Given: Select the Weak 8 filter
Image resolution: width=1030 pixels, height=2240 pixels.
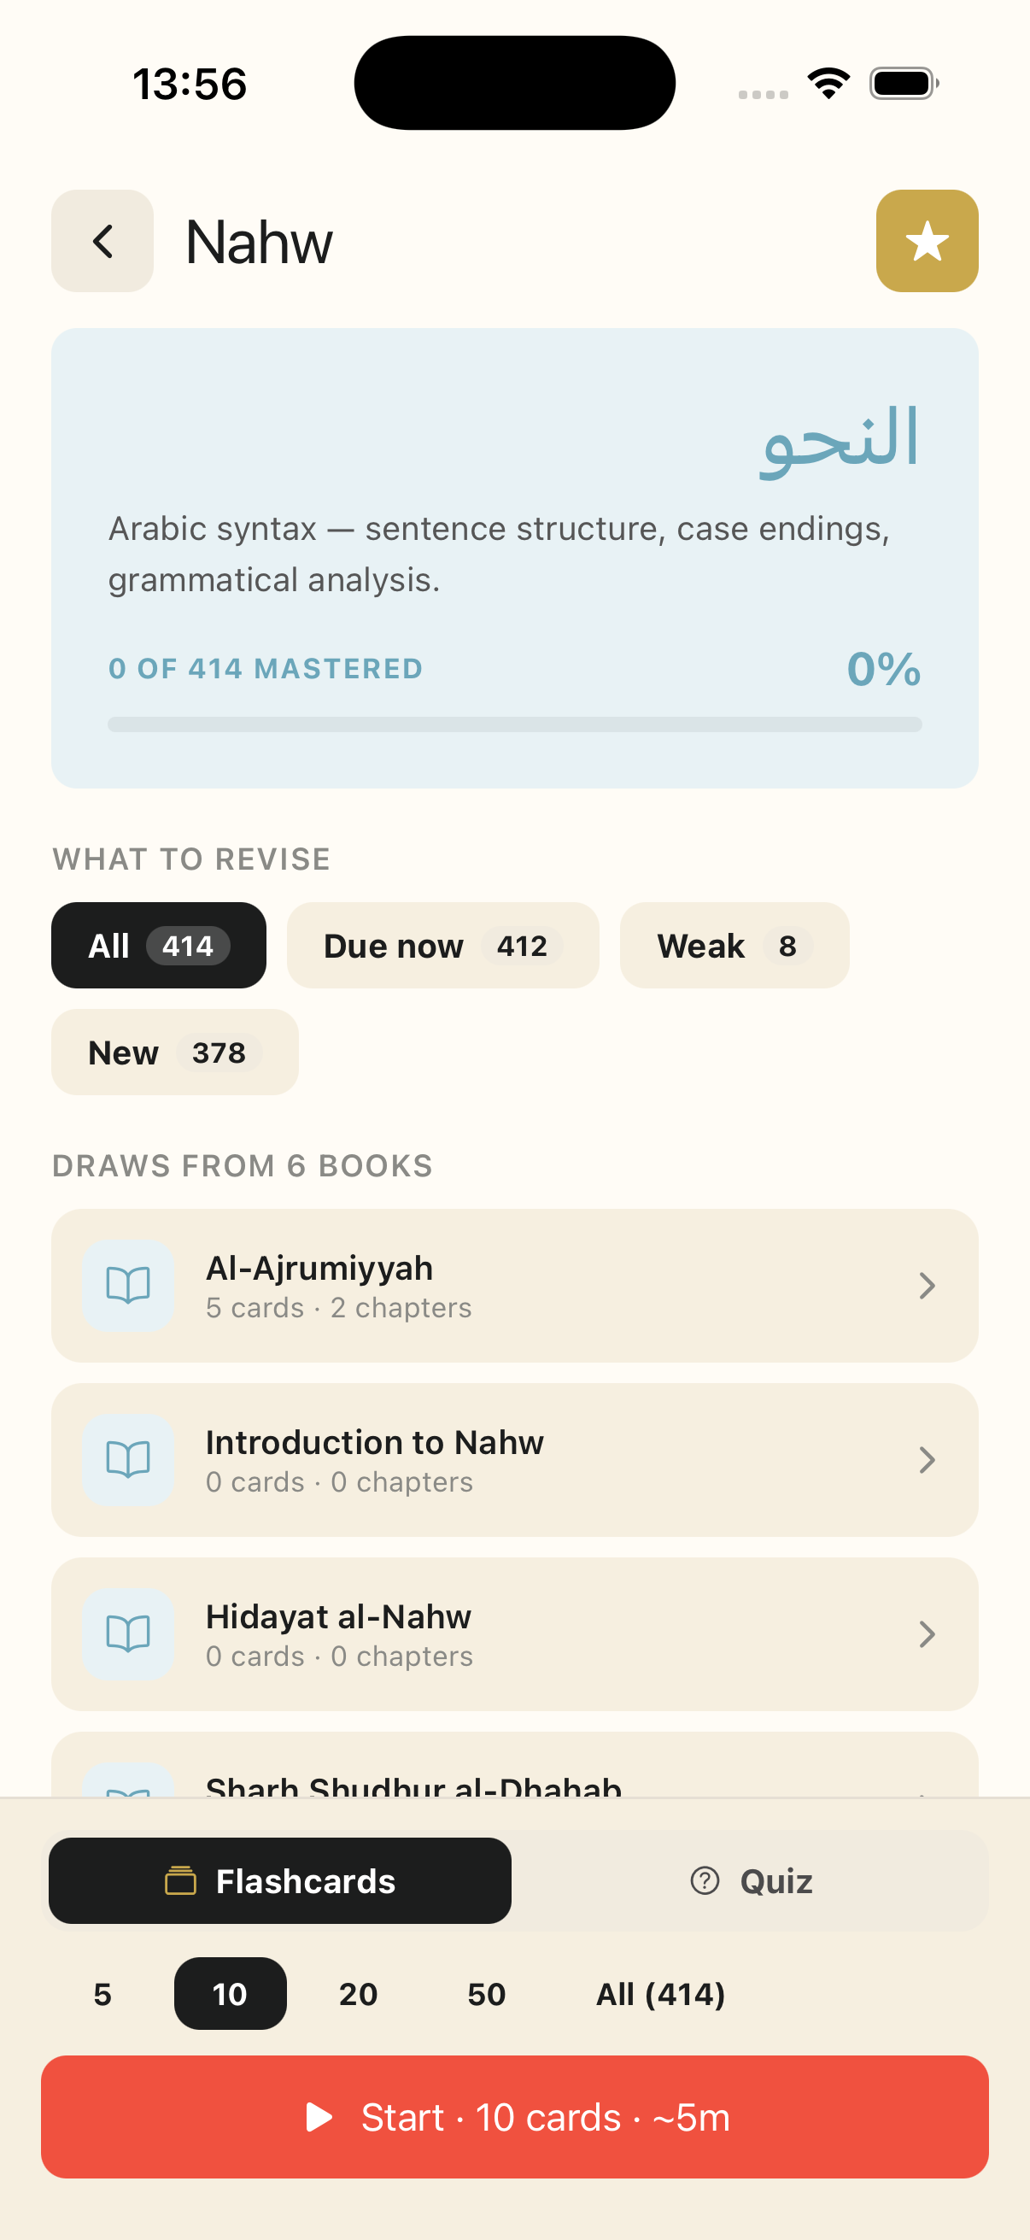Looking at the screenshot, I should point(734,945).
